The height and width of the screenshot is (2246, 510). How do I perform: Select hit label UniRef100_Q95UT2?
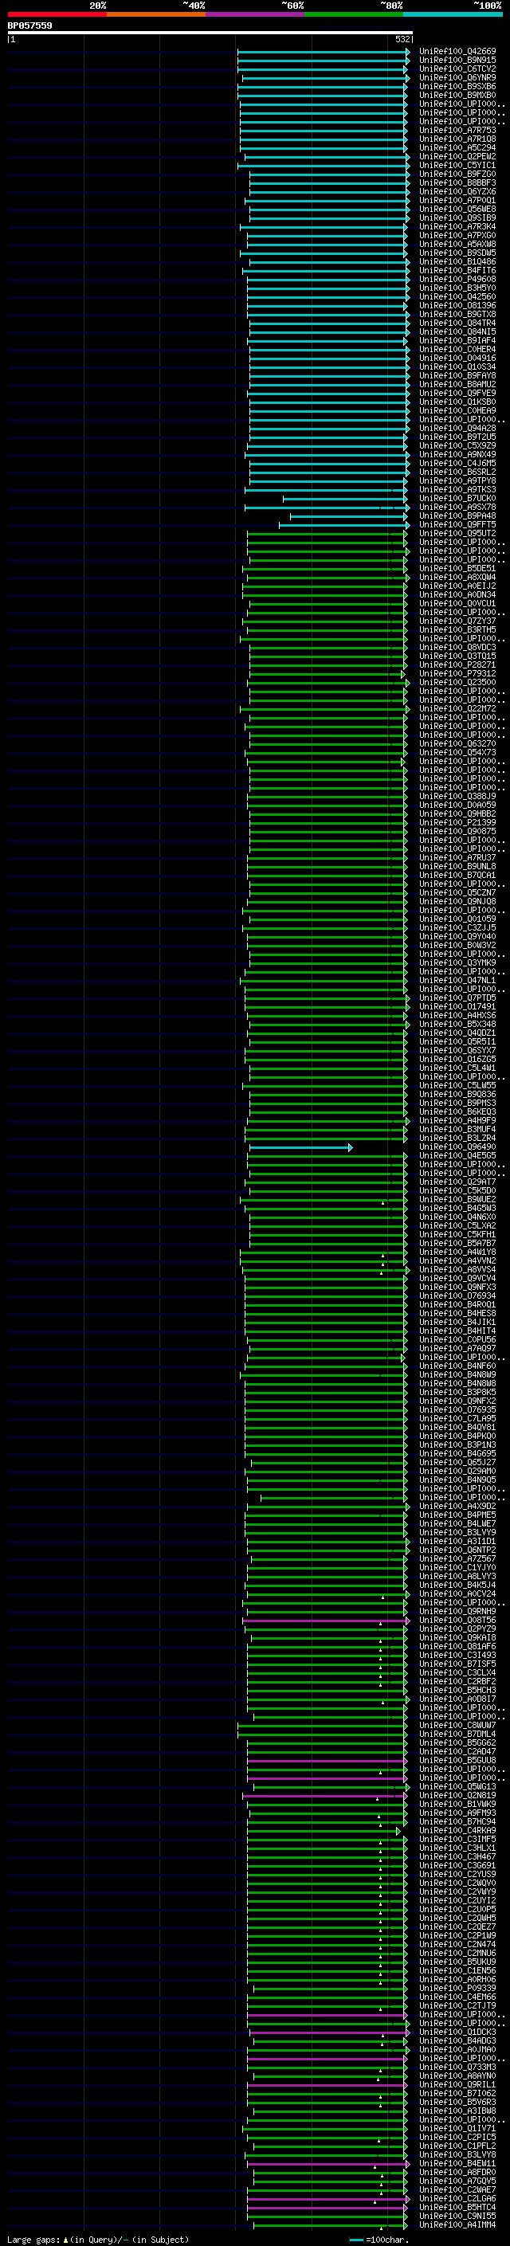coord(457,534)
